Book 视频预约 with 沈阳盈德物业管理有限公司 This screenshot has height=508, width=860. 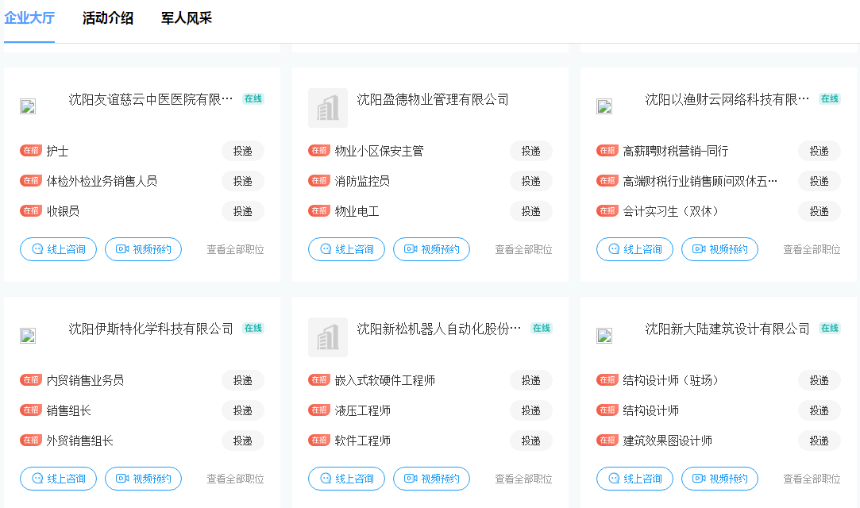(x=432, y=249)
